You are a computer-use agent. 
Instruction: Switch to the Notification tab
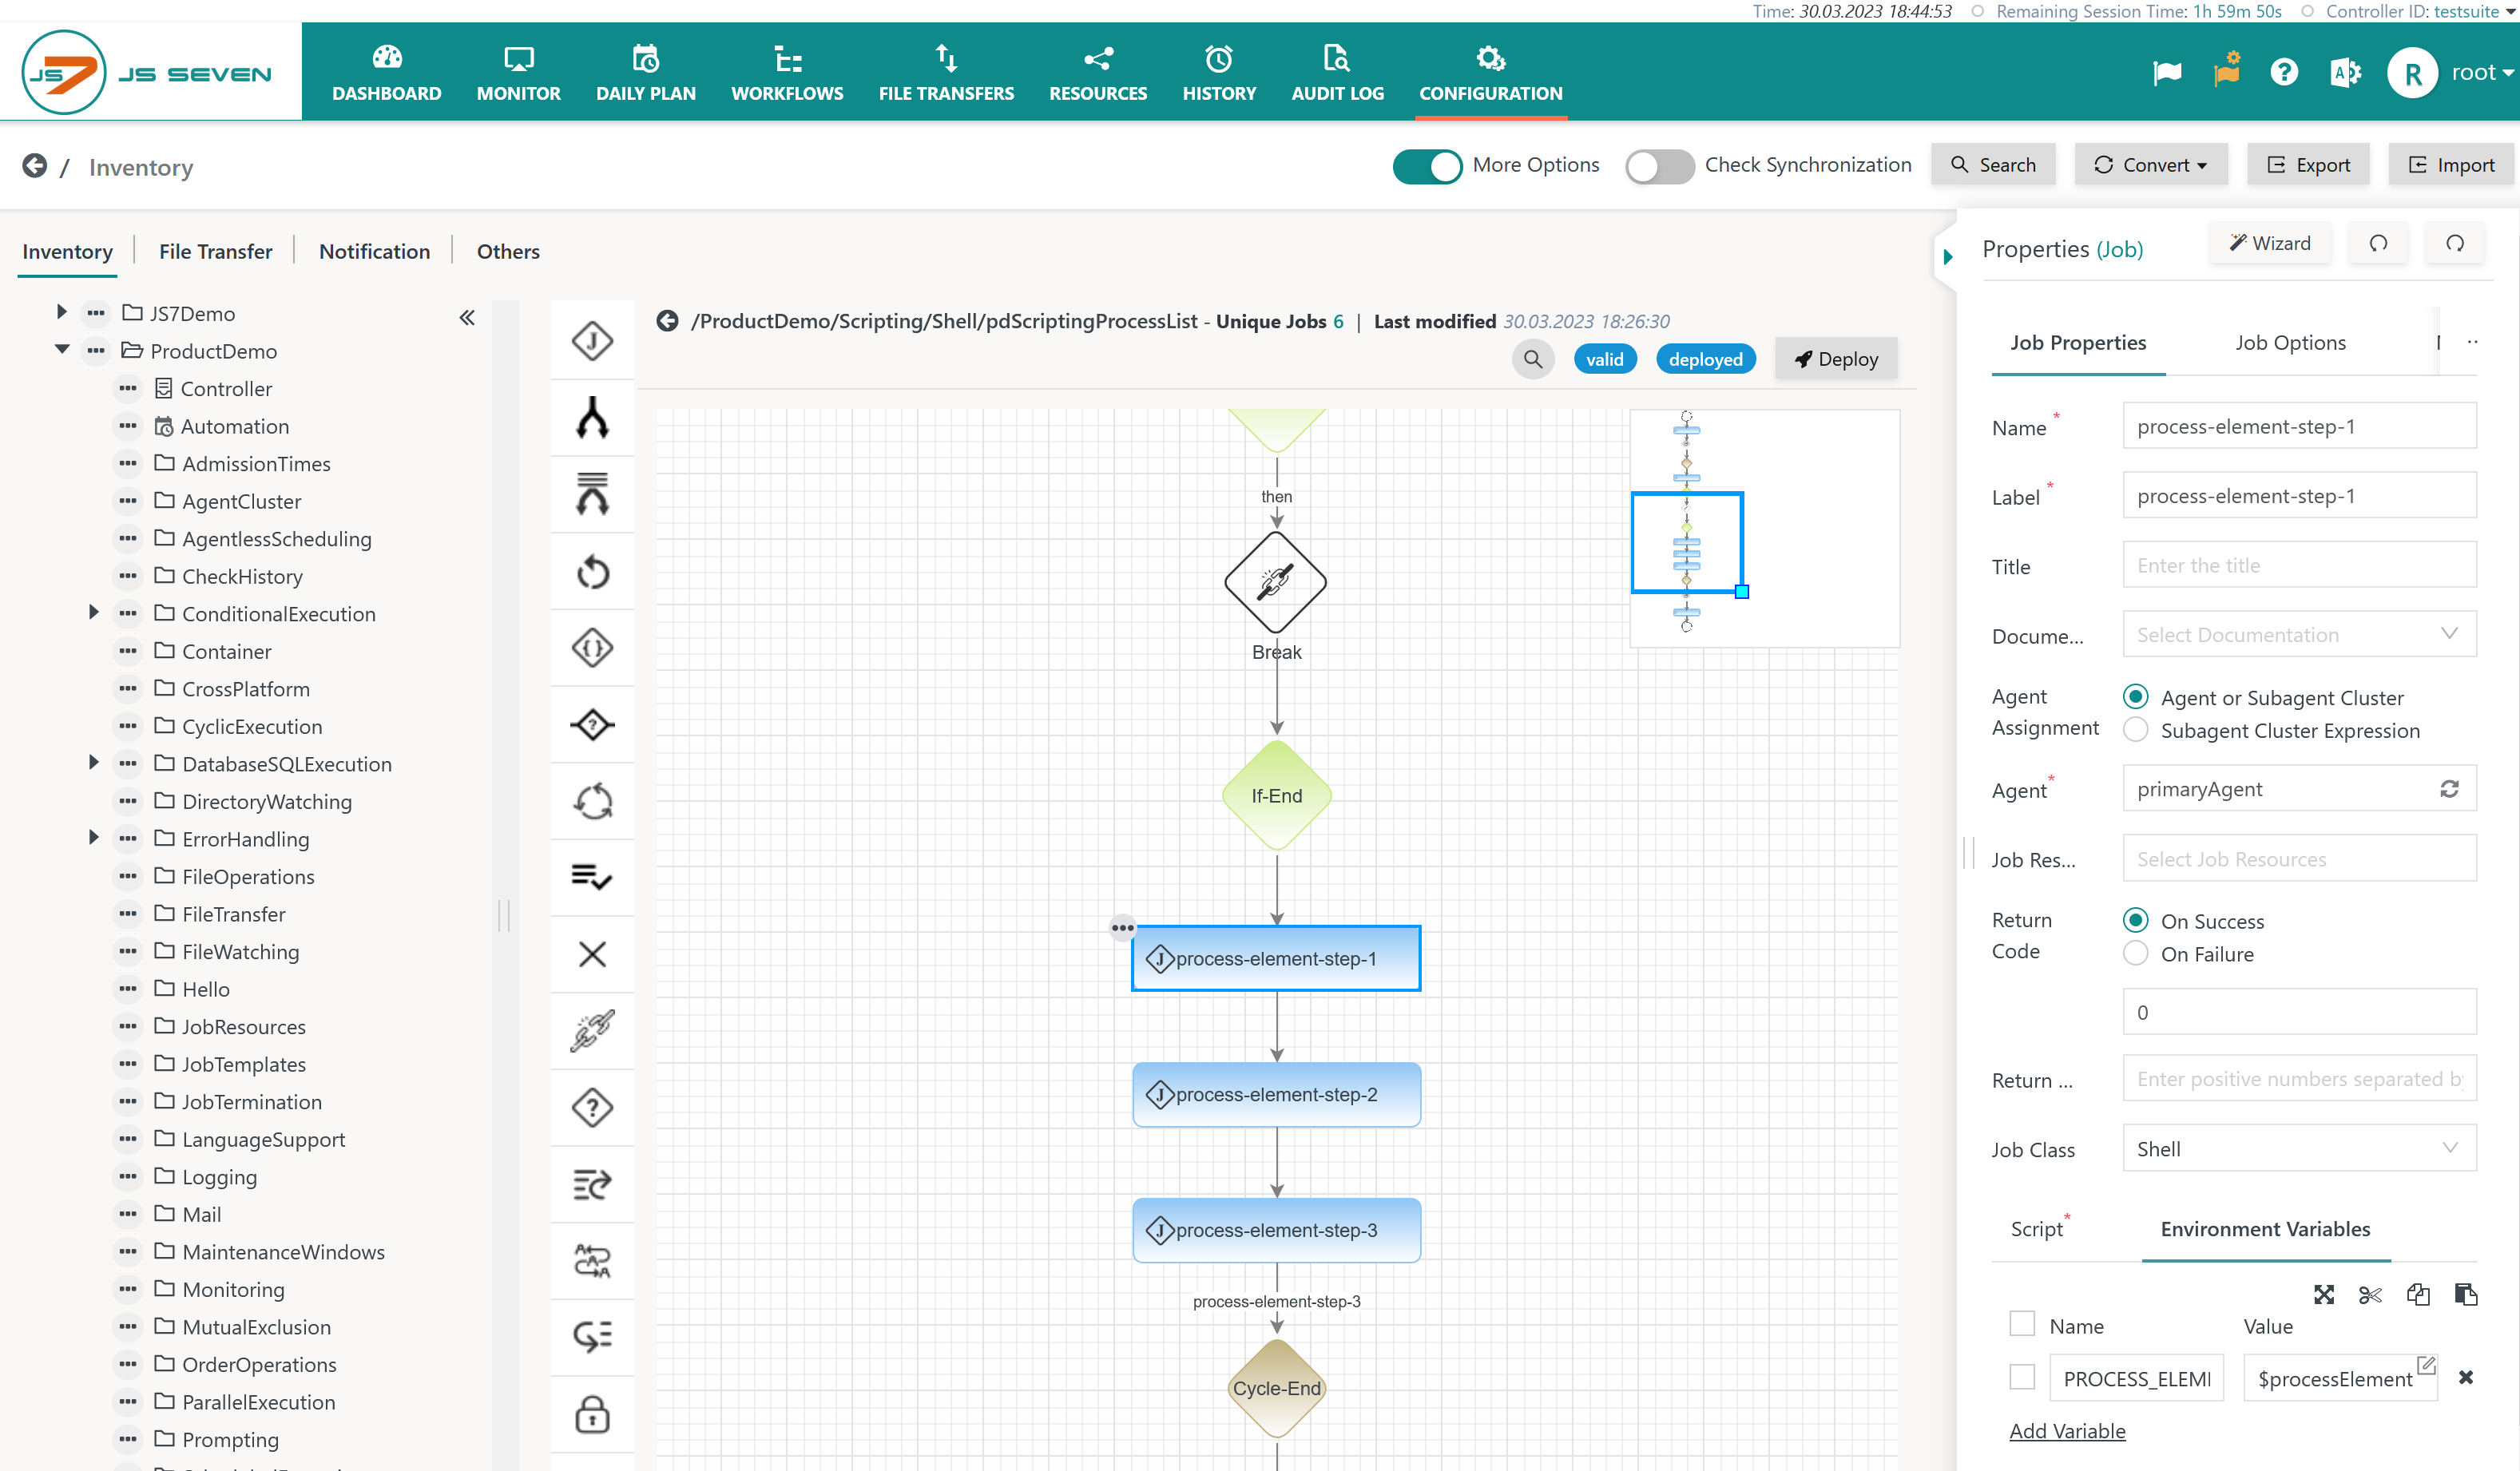pos(375,251)
